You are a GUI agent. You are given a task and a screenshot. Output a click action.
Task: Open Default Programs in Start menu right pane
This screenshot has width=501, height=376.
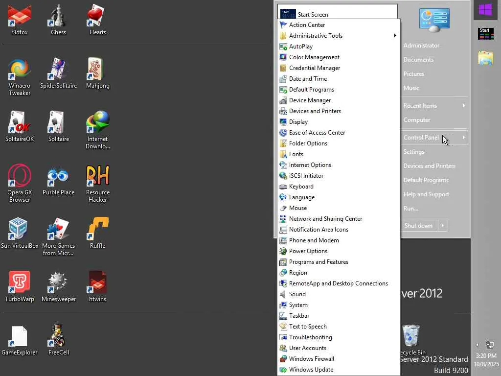(x=426, y=180)
